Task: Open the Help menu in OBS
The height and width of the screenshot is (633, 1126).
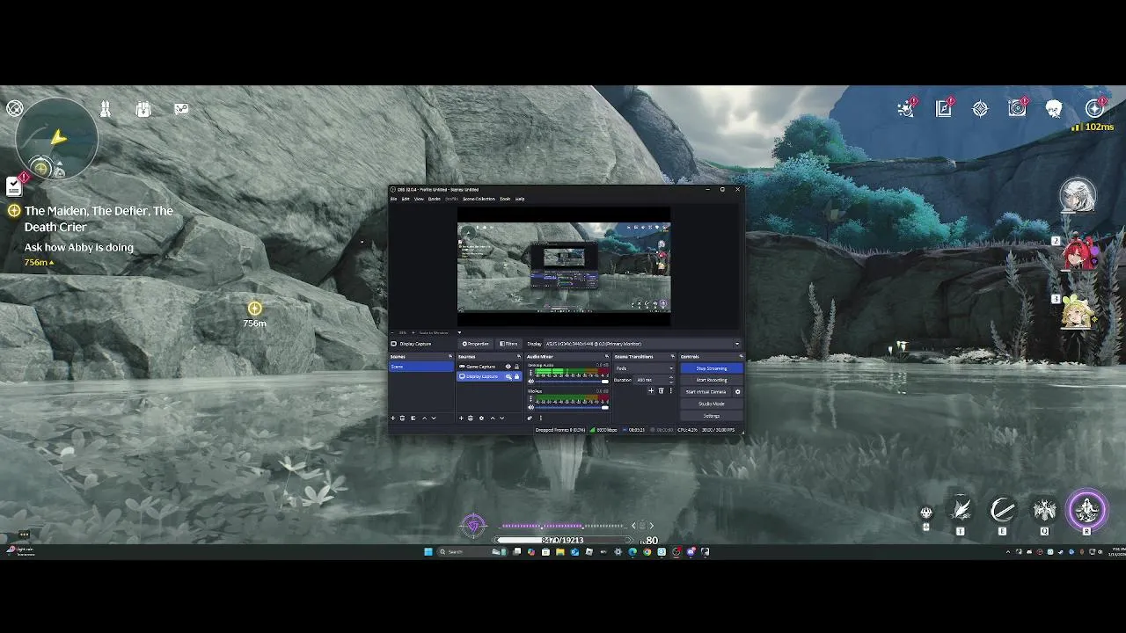Action: tap(520, 199)
